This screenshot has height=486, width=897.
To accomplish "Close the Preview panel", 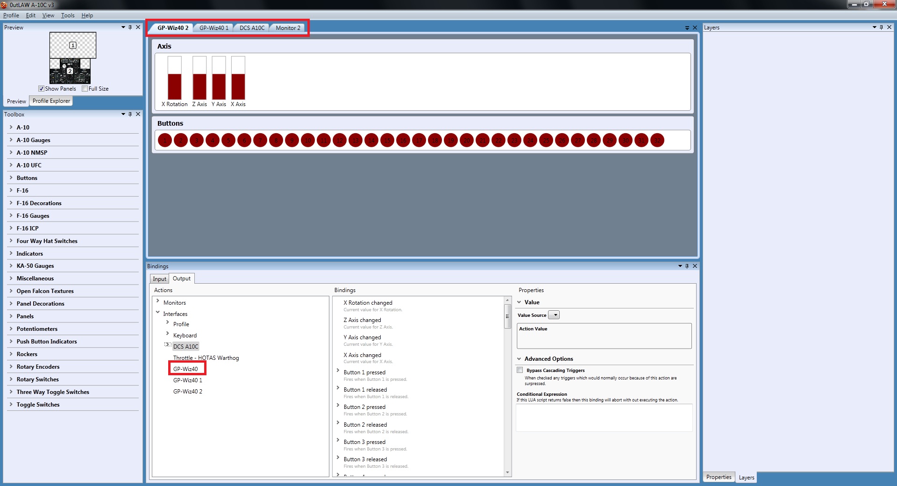I will point(138,27).
